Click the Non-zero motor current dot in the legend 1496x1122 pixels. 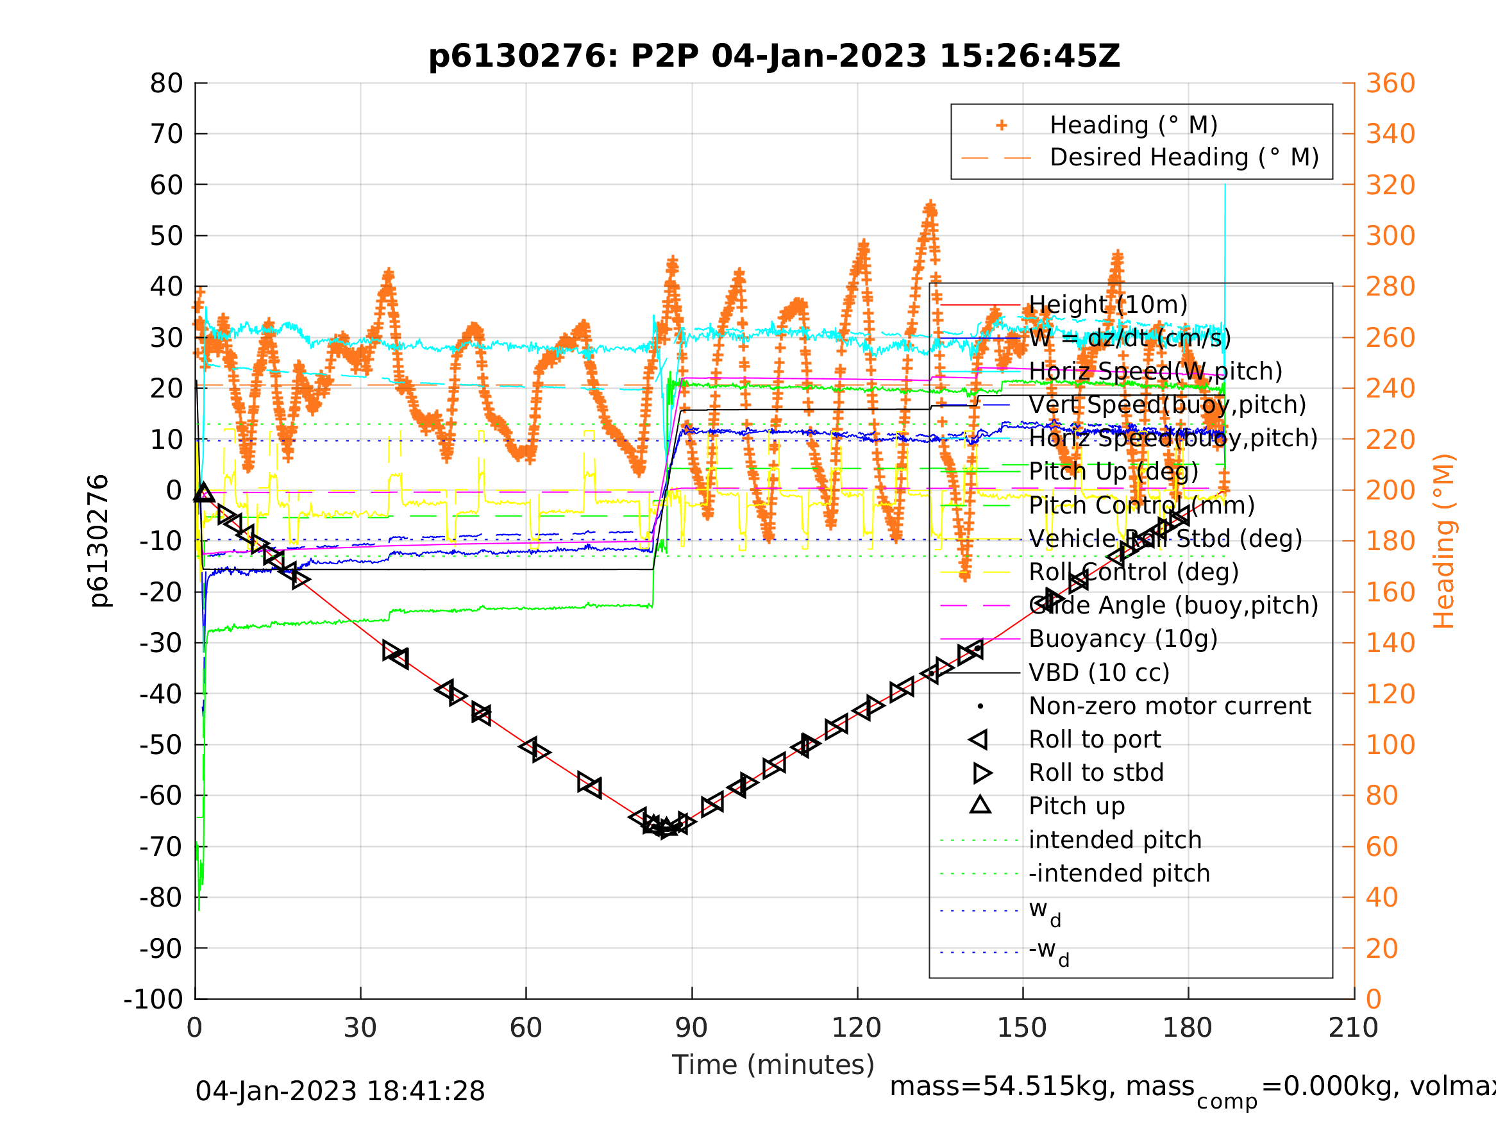click(980, 707)
